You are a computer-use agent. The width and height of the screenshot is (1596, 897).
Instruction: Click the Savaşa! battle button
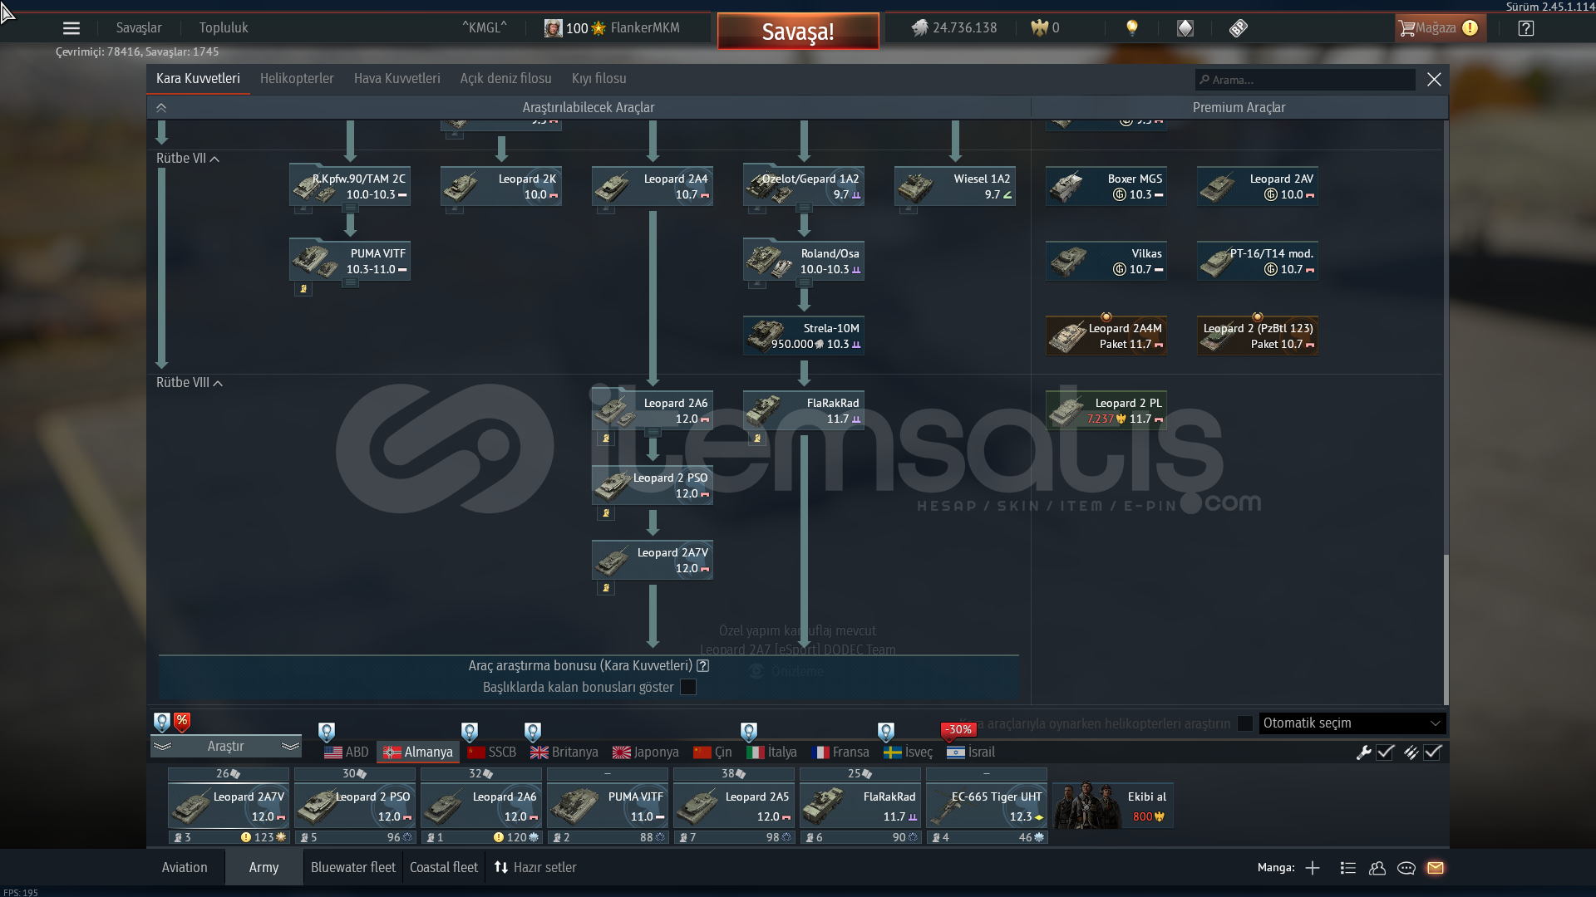point(798,32)
